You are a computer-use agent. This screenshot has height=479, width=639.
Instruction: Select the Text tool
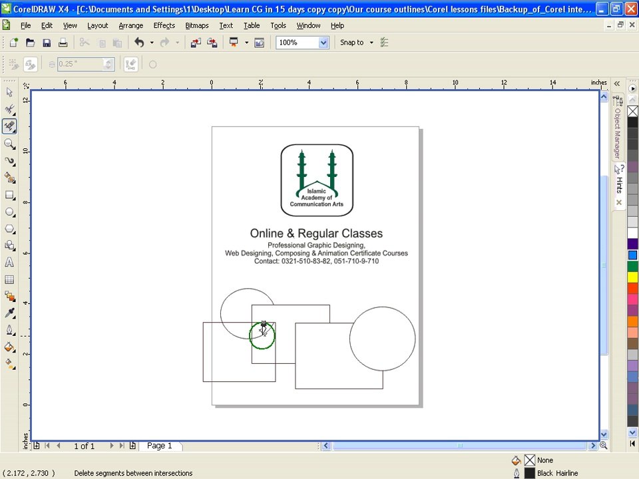click(x=9, y=262)
